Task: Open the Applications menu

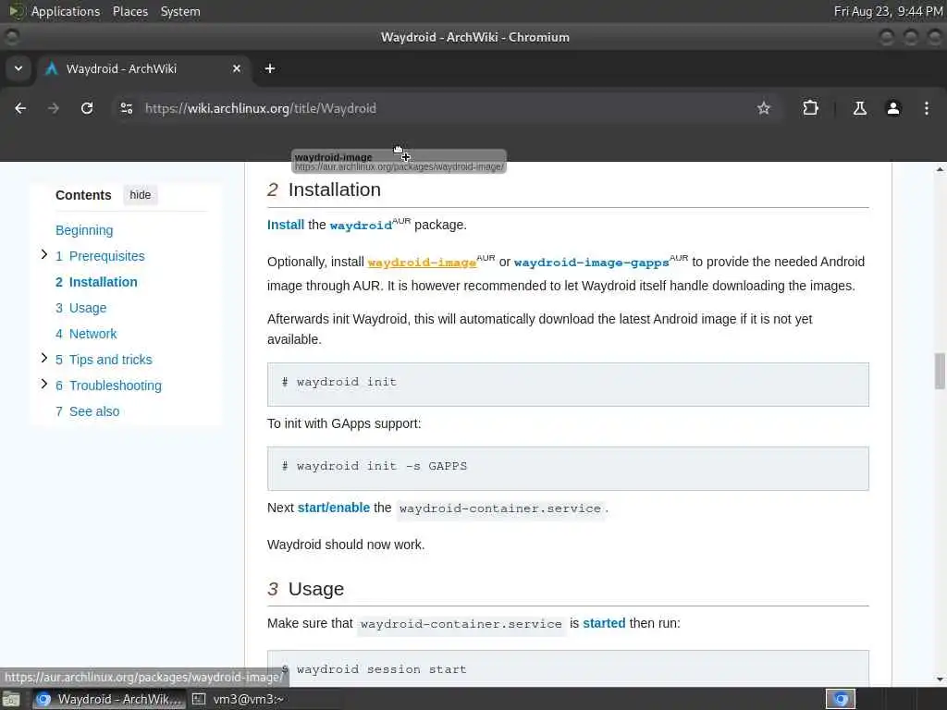Action: (66, 11)
